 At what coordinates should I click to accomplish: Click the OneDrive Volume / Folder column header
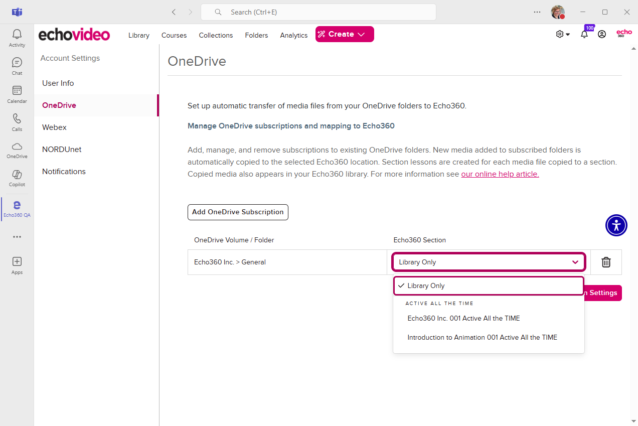pyautogui.click(x=234, y=240)
